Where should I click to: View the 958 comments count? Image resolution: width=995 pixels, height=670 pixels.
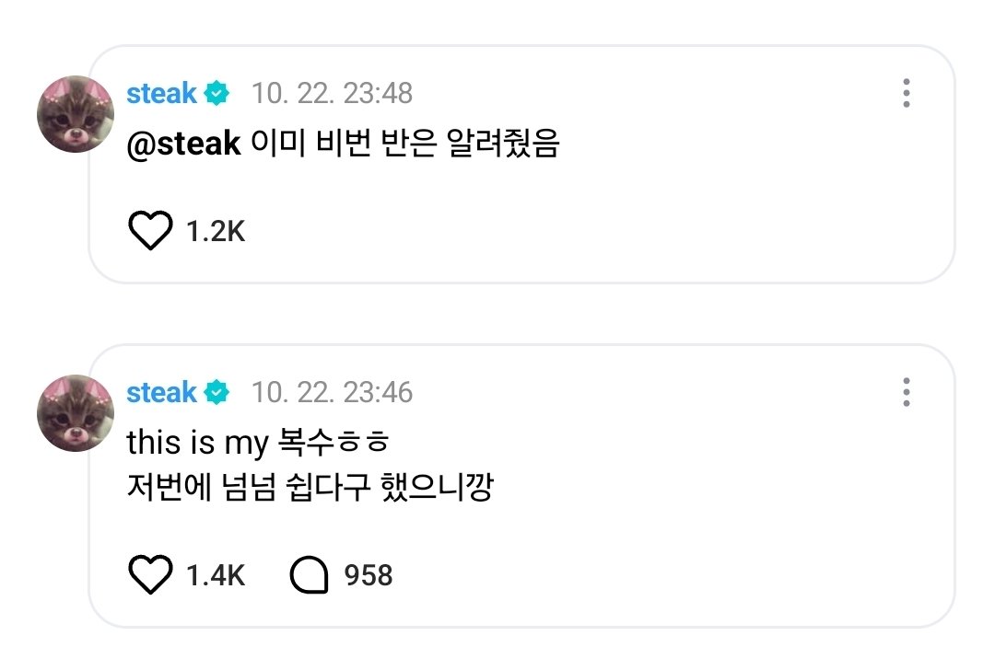pyautogui.click(x=369, y=575)
